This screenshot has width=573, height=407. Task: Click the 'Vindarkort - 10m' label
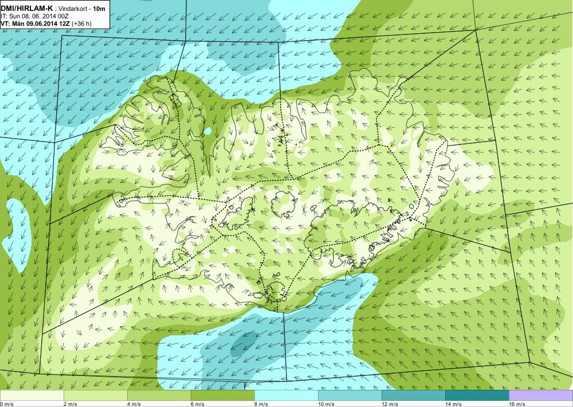pos(83,9)
